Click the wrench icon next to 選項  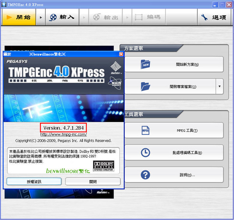coord(204,17)
